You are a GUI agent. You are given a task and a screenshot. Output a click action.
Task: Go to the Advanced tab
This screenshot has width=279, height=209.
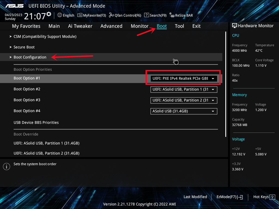click(x=111, y=26)
